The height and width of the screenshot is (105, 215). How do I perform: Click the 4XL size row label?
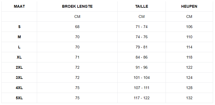[19, 88]
